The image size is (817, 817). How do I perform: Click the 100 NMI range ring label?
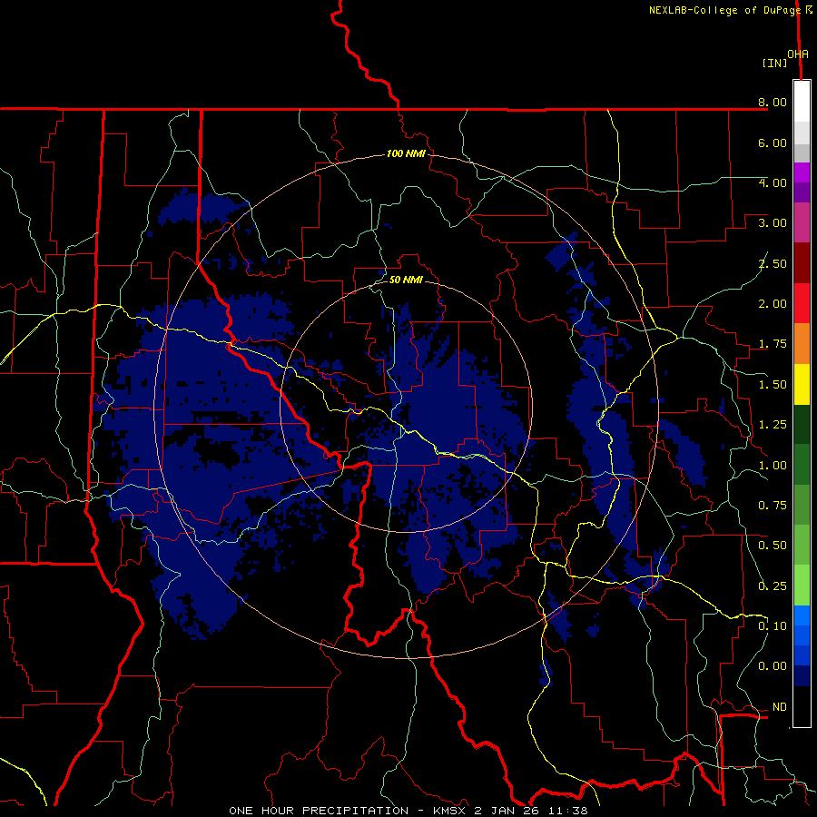point(406,153)
